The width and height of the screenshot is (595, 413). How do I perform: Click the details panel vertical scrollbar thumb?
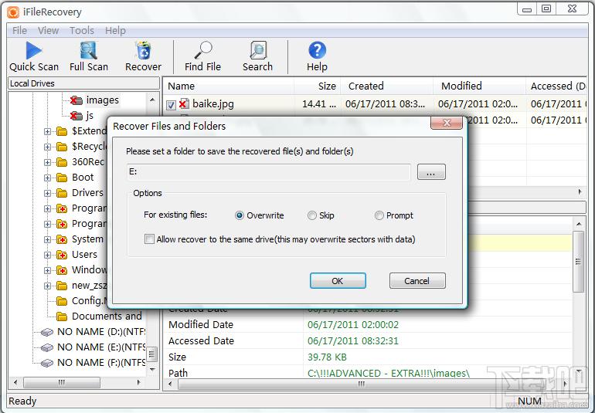pyautogui.click(x=578, y=262)
